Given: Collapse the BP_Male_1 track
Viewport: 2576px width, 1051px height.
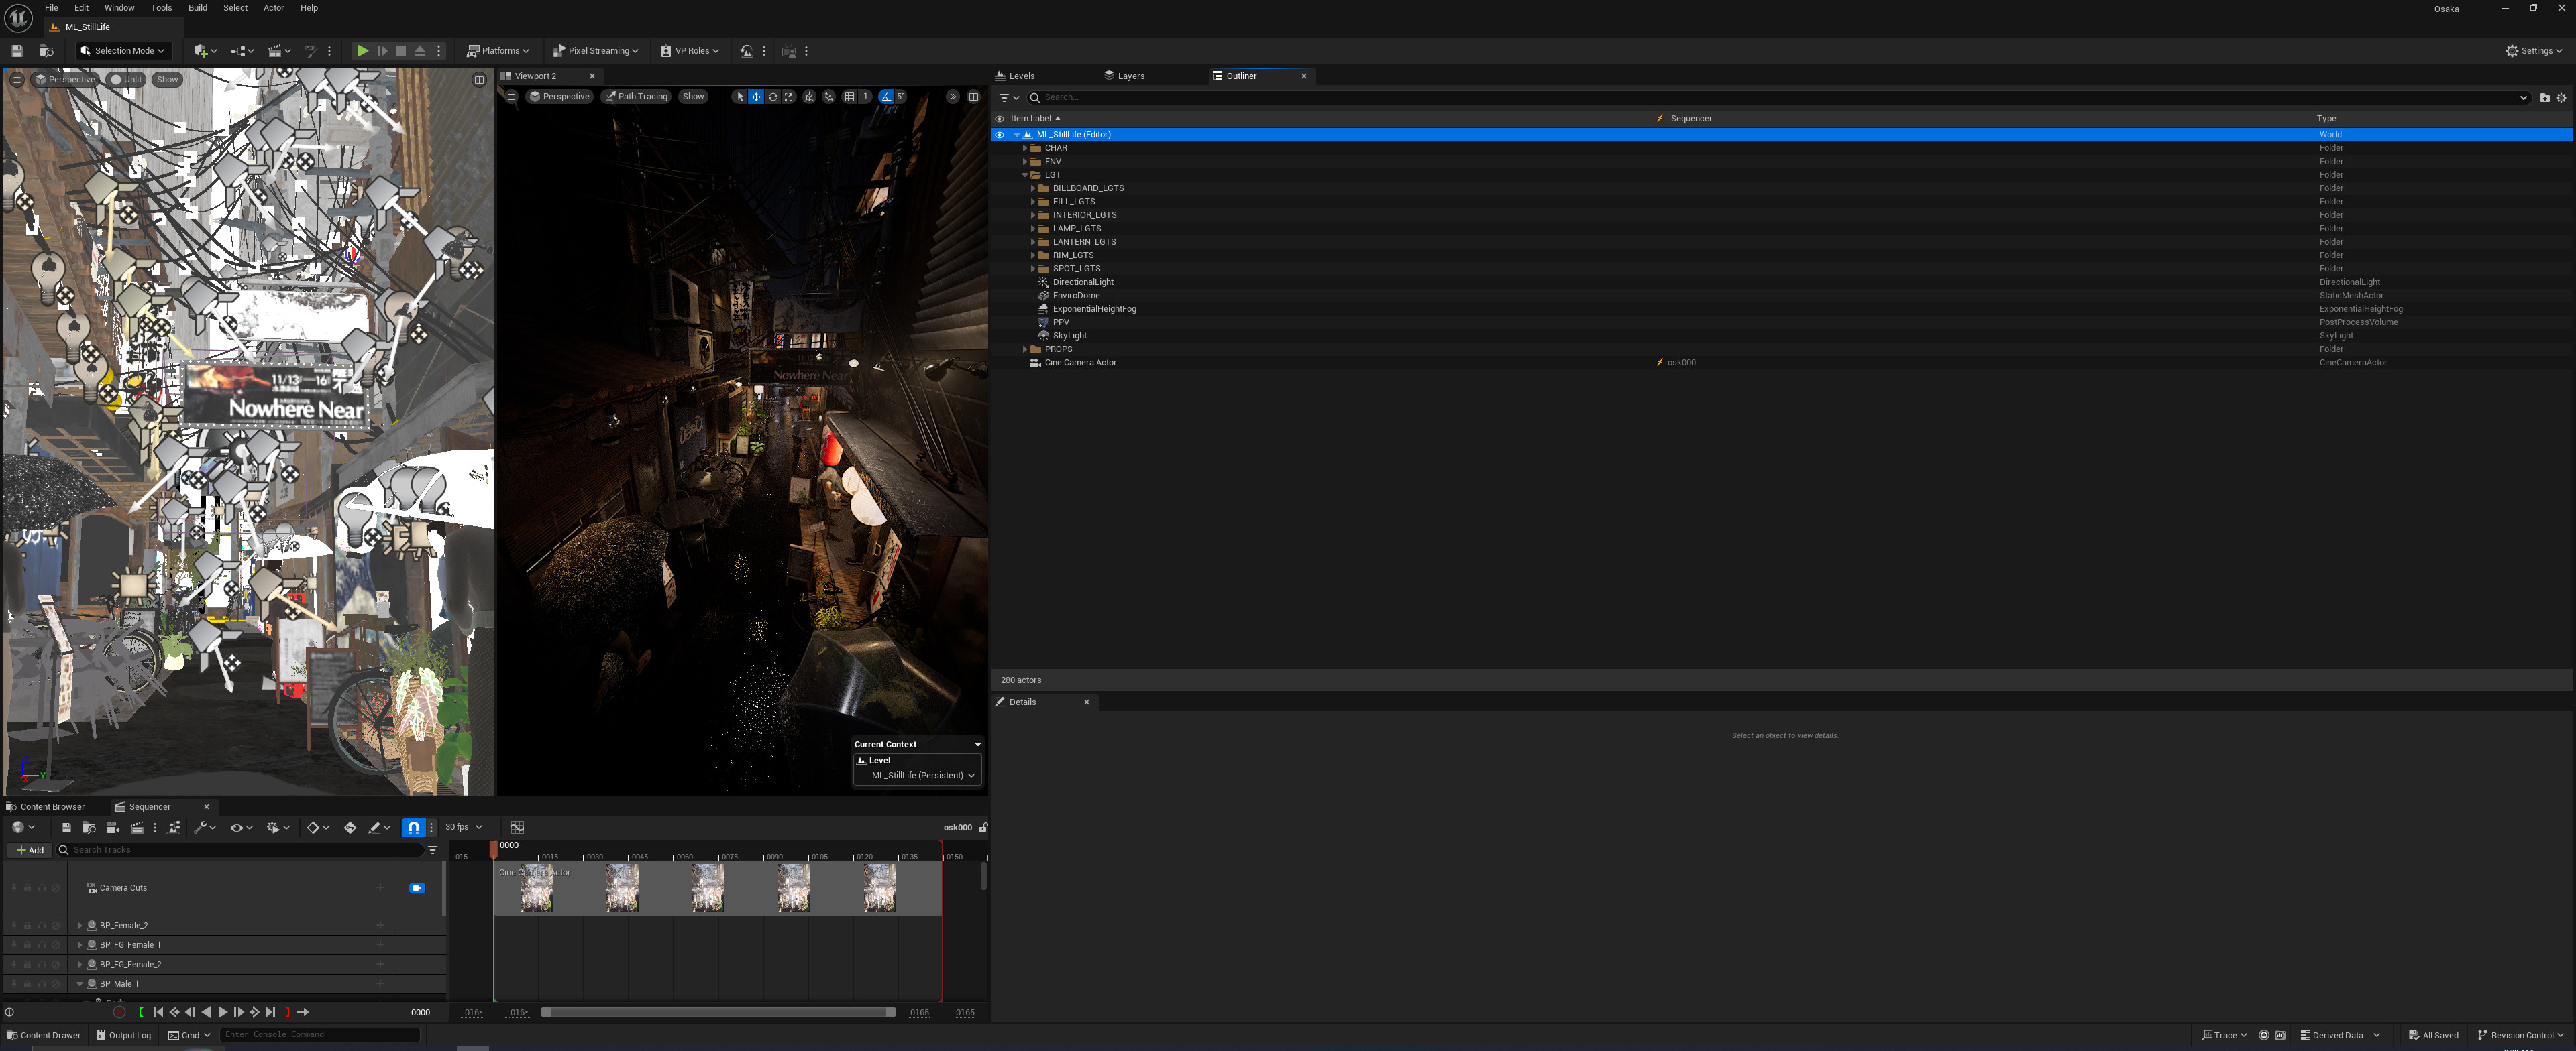Looking at the screenshot, I should click(80, 984).
